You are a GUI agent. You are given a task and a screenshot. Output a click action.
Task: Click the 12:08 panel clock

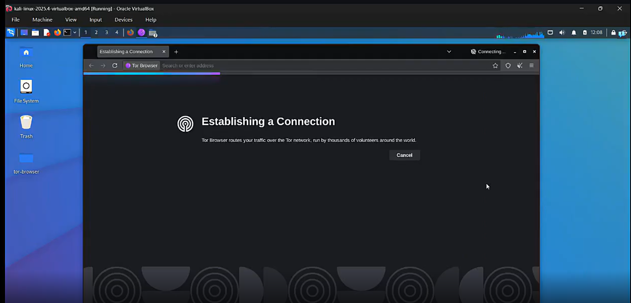(597, 33)
